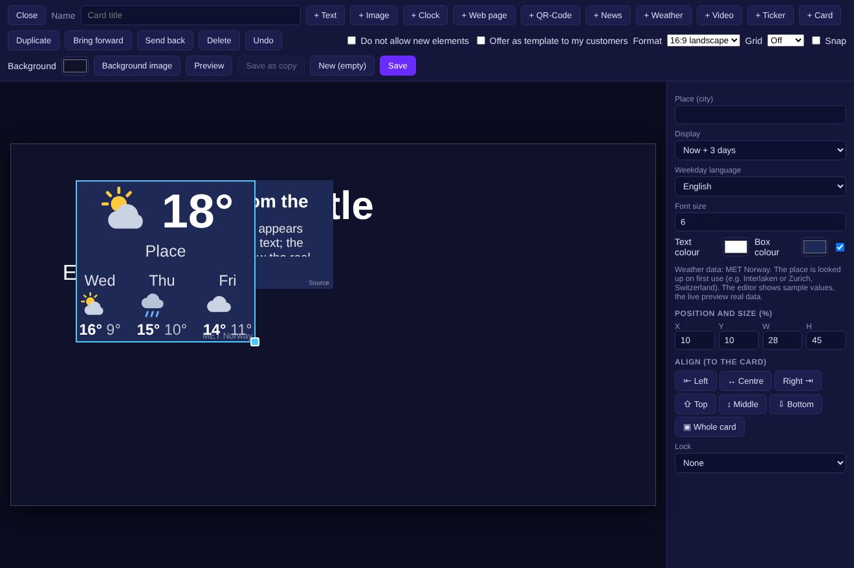854x568 pixels.
Task: Align element to Whole card
Action: pos(710,426)
